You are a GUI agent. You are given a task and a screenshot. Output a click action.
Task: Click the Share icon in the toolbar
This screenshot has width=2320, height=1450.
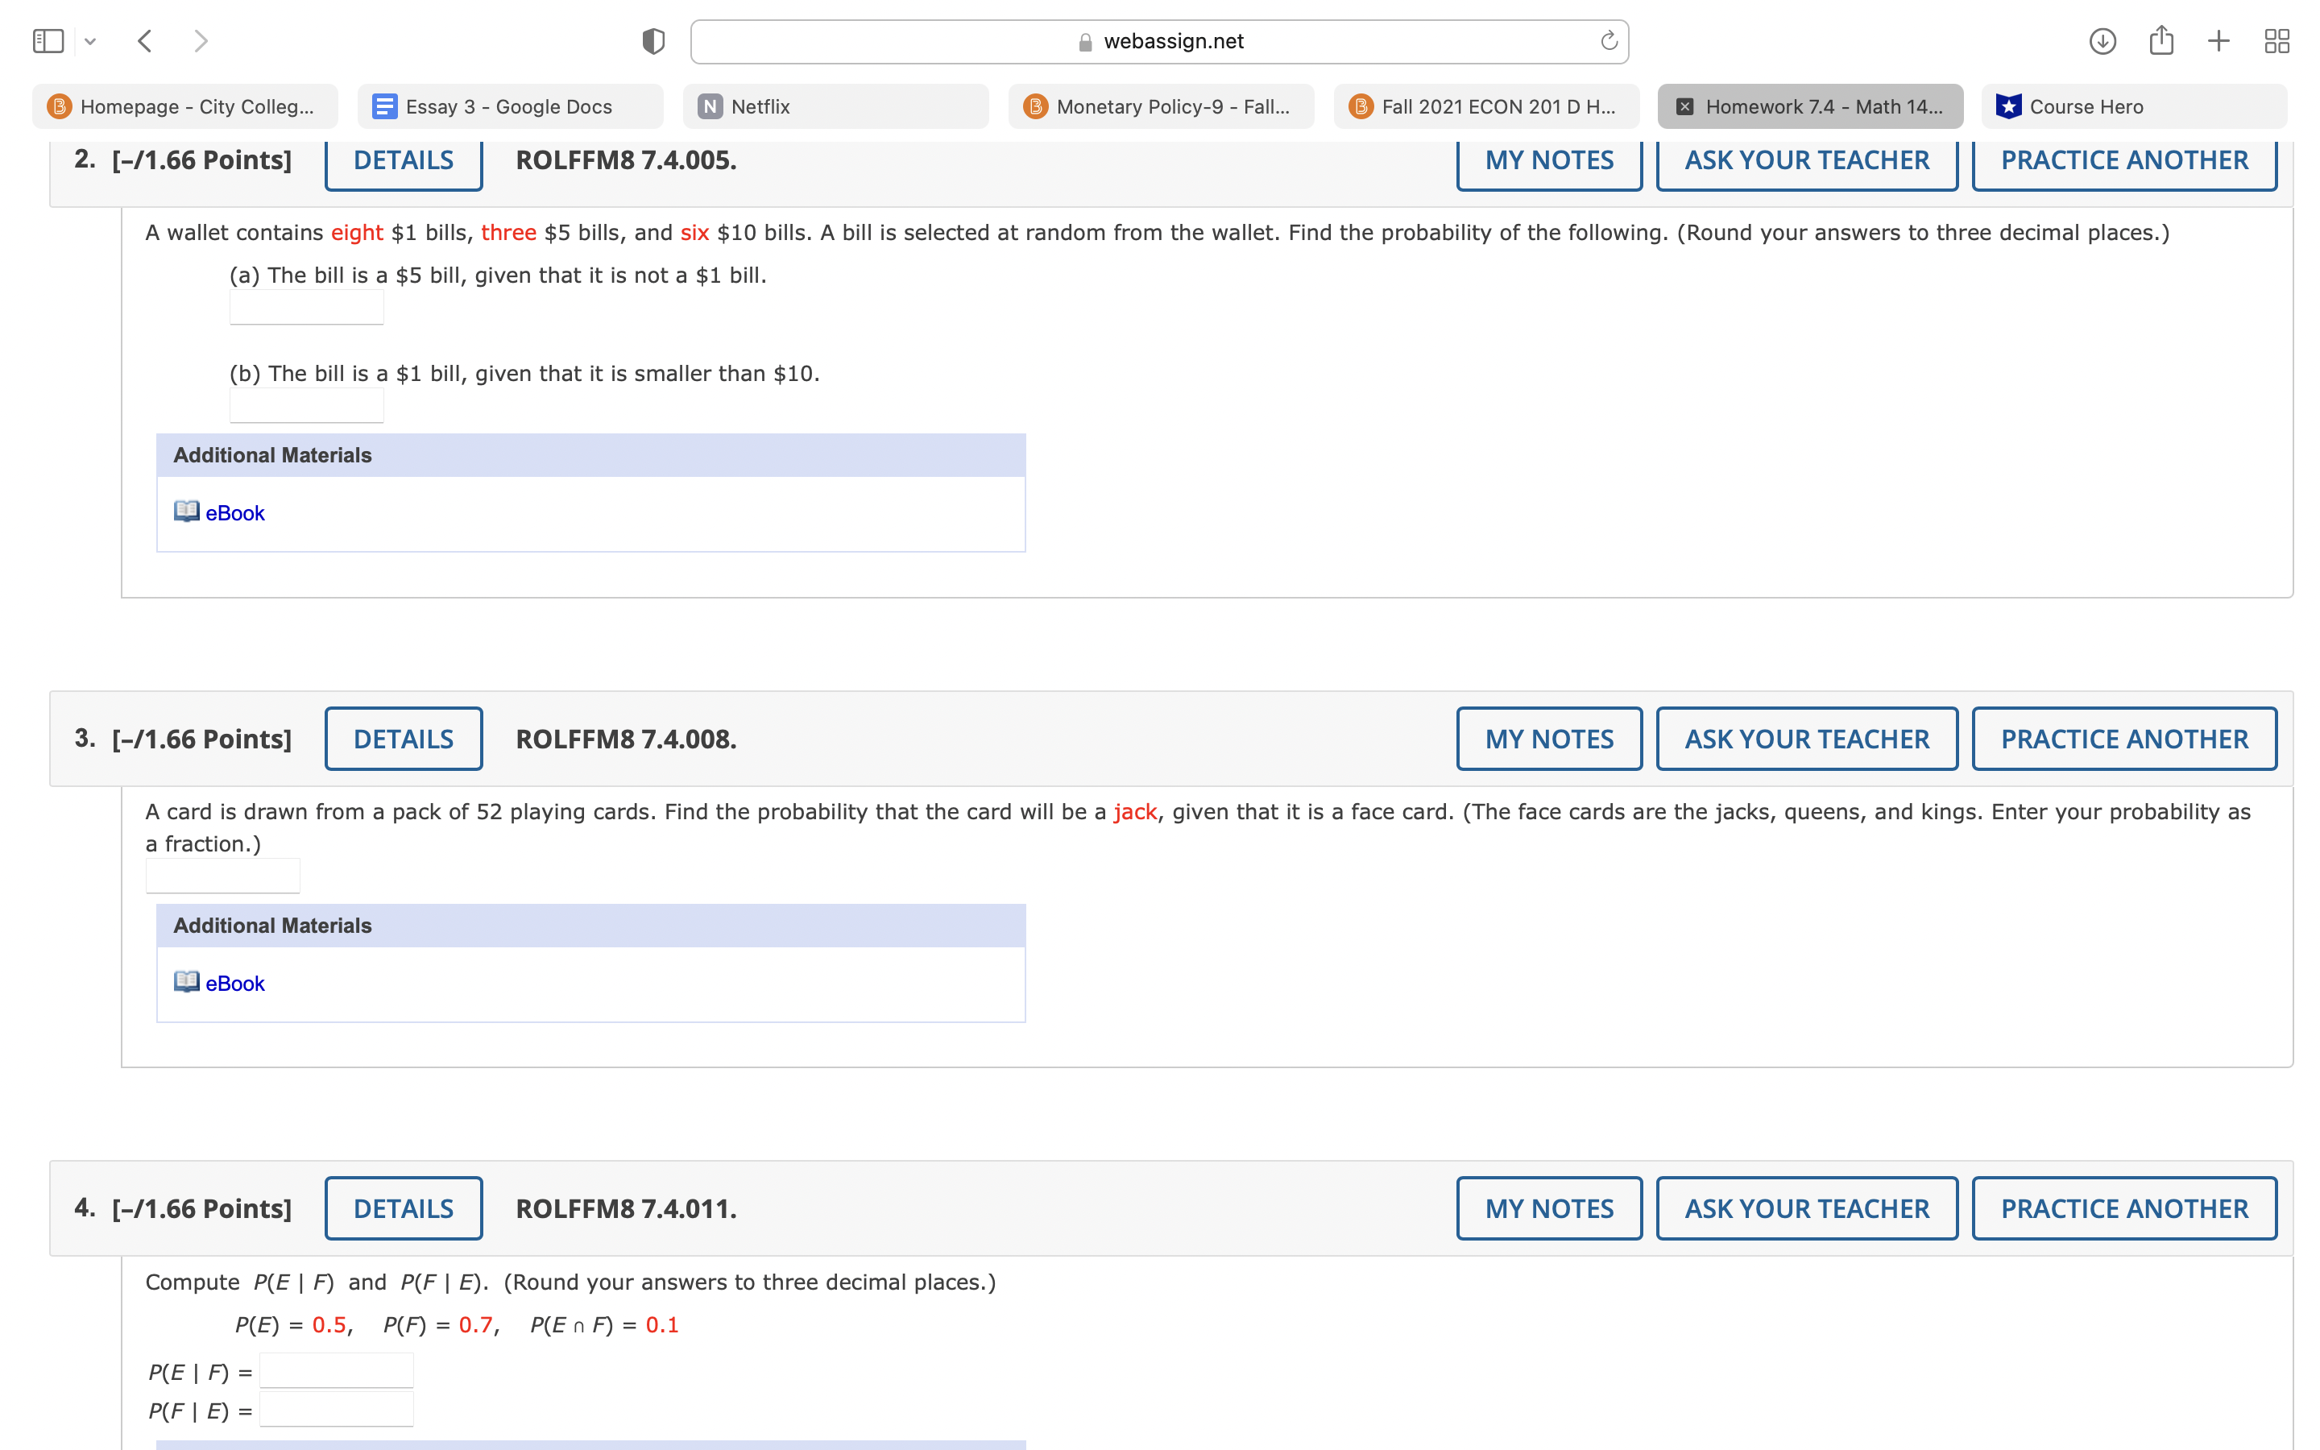click(x=2160, y=40)
